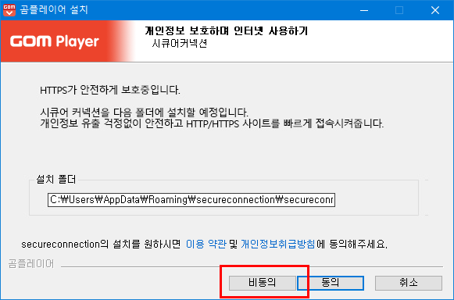Close the 곰플레이어 설치 window
This screenshot has width=454, height=300.
point(435,10)
